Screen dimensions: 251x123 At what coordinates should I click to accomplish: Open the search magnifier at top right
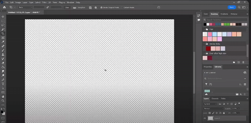point(239,7)
